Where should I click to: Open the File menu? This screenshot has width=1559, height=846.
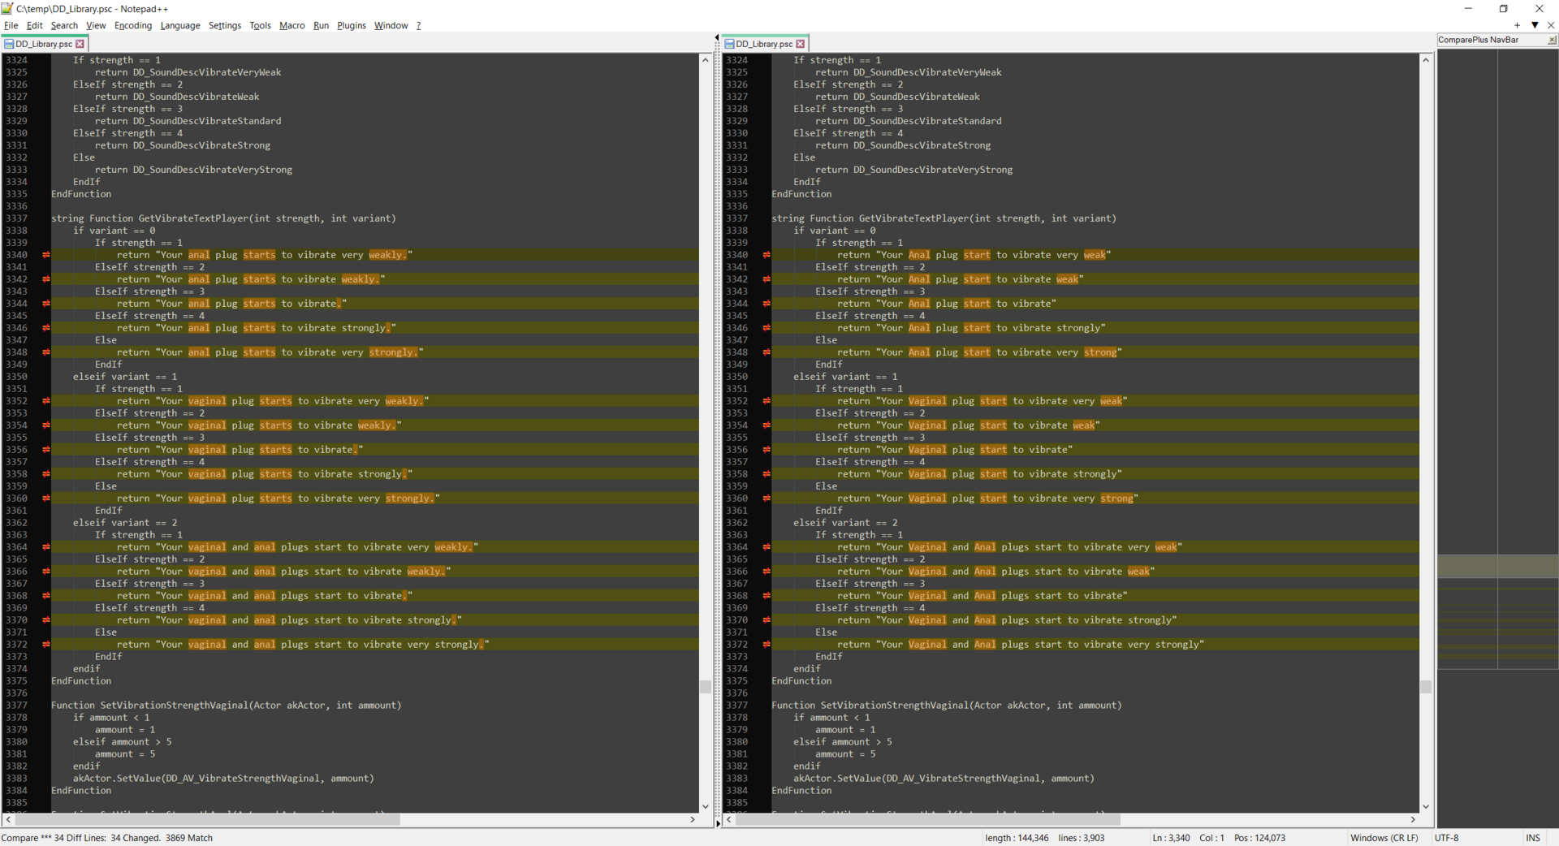11,25
